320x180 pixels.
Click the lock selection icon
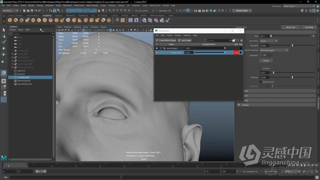tap(99, 11)
